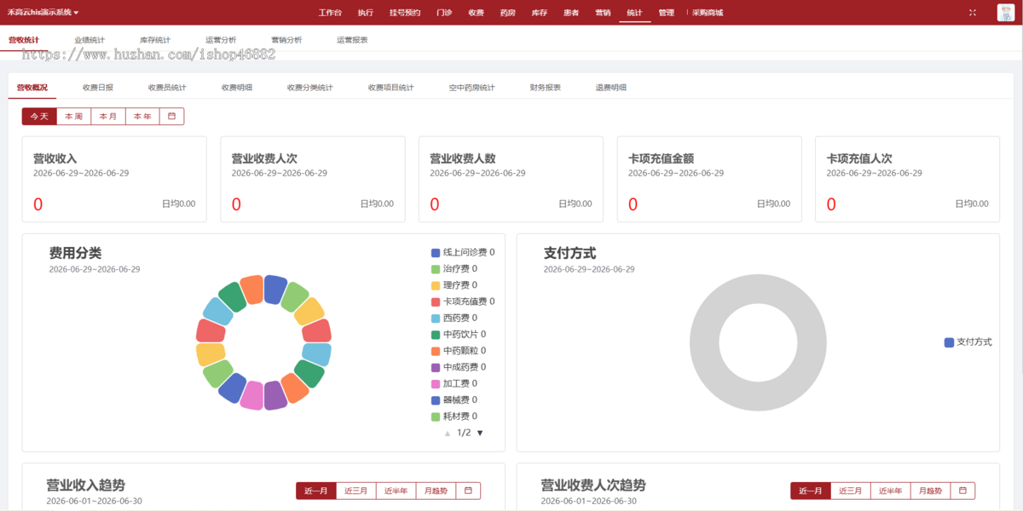Image resolution: width=1023 pixels, height=511 pixels.
Task: Select 近半年 in 营业收入趋势
Action: [396, 491]
